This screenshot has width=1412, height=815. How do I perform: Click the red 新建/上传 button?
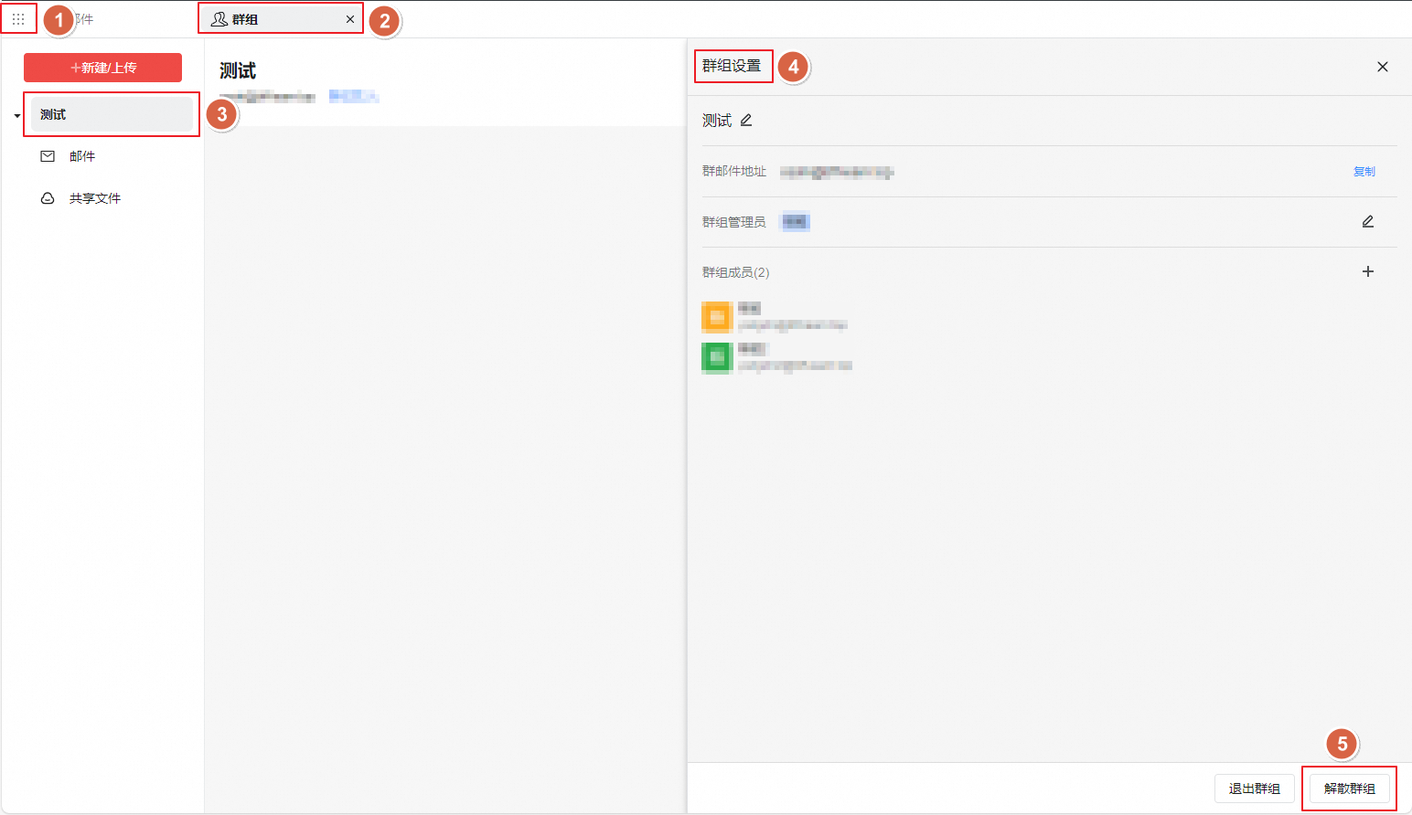point(103,68)
